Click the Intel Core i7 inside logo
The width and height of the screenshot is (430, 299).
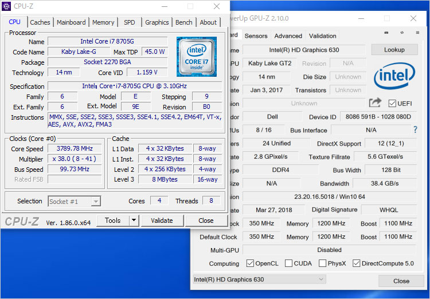[197, 57]
